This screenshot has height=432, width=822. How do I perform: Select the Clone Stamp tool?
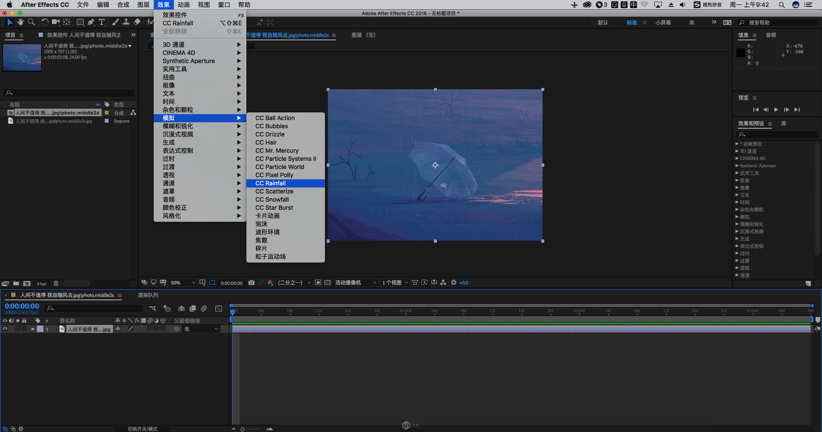[x=126, y=22]
